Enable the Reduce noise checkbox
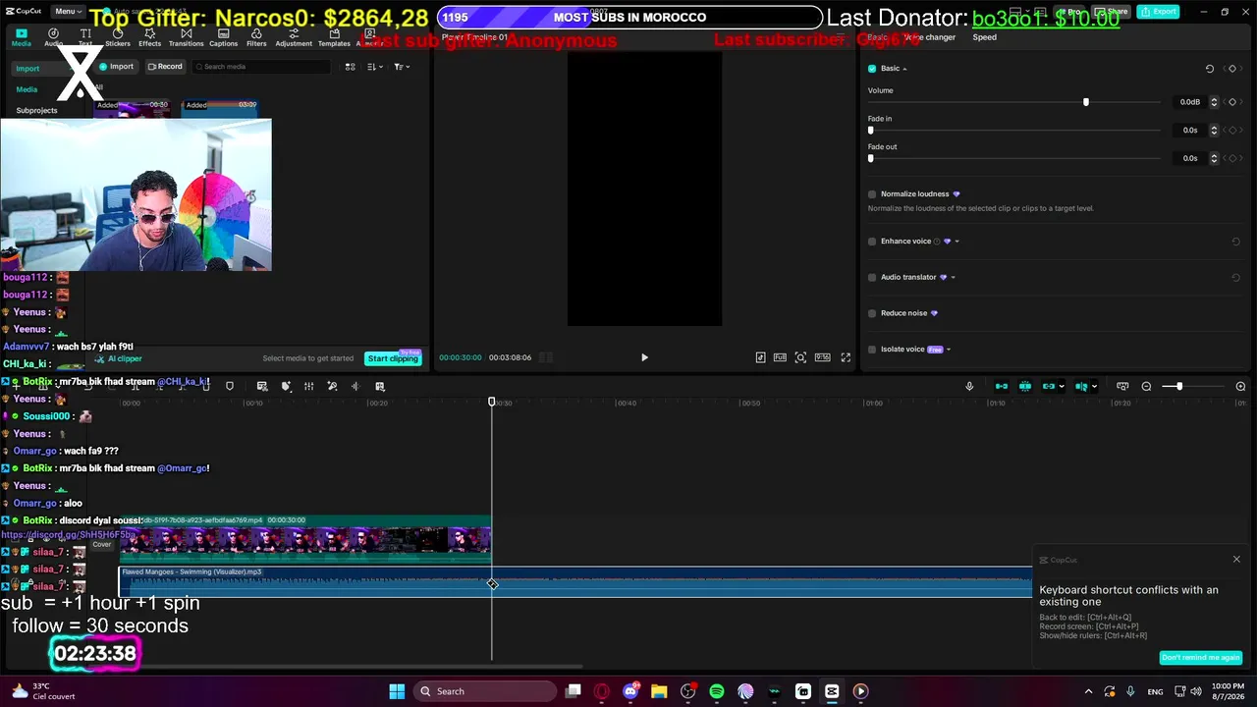 coord(872,313)
